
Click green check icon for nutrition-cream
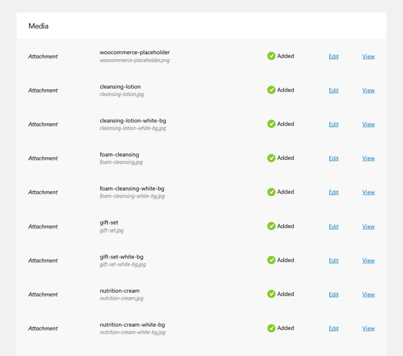click(271, 294)
